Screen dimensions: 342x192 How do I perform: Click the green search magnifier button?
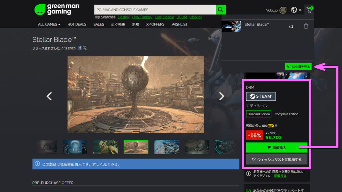pyautogui.click(x=221, y=10)
